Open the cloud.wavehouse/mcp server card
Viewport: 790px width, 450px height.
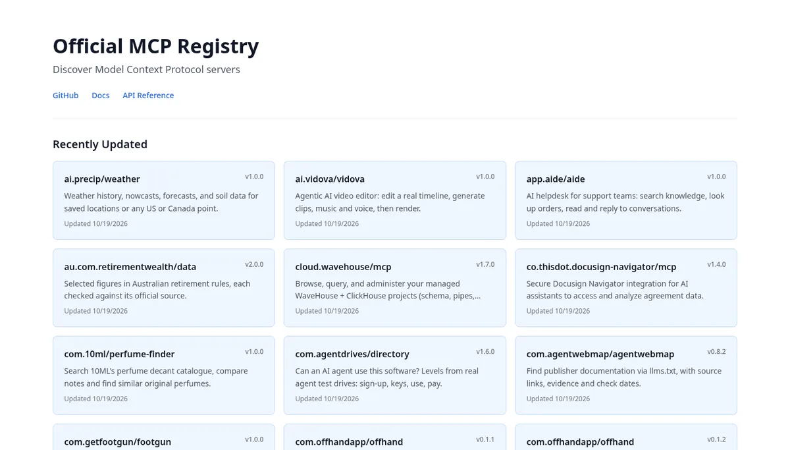pyautogui.click(x=394, y=288)
